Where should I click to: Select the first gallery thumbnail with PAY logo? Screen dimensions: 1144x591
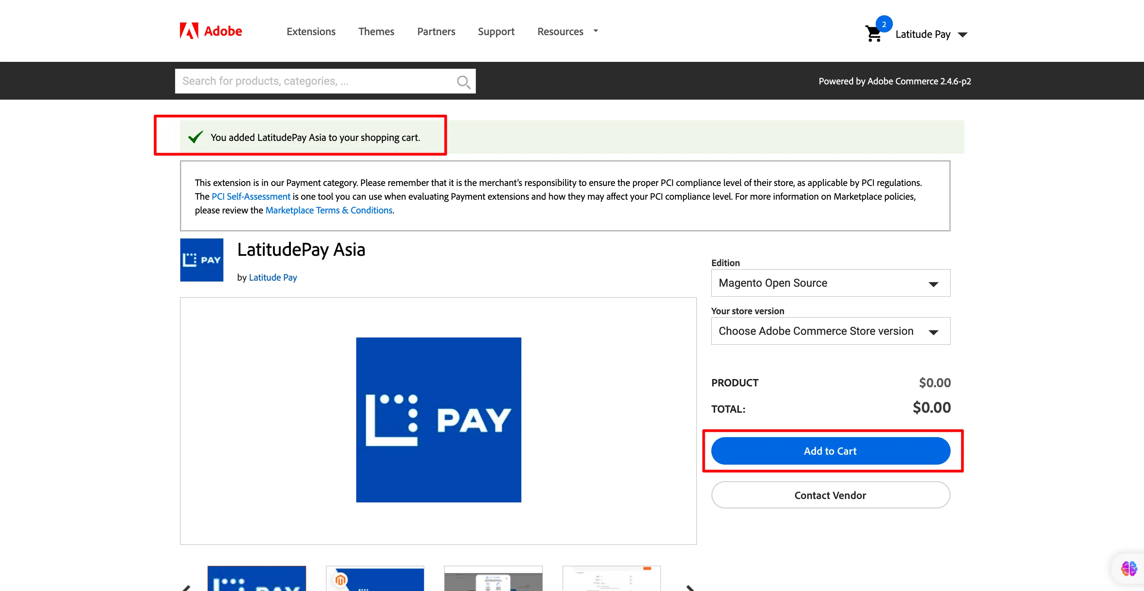[x=257, y=578]
